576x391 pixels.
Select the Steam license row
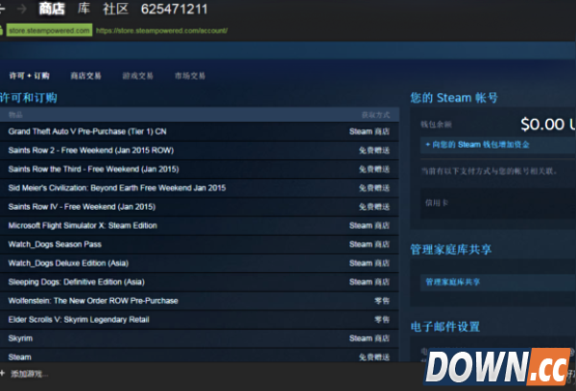[x=199, y=356]
